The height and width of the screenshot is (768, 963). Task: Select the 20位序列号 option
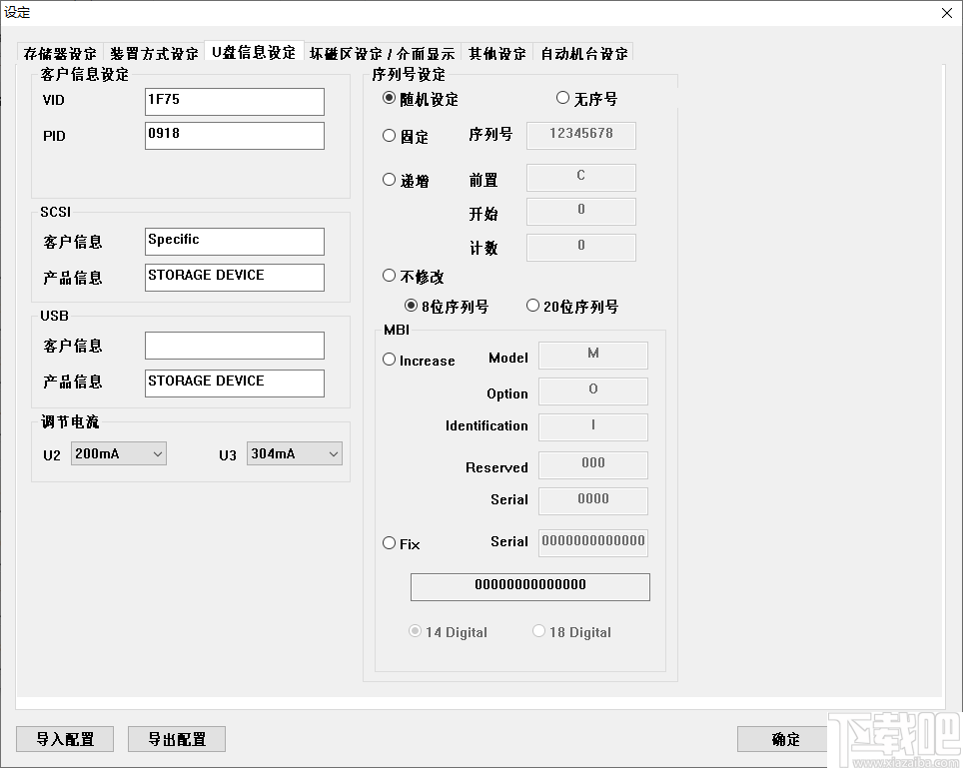534,307
